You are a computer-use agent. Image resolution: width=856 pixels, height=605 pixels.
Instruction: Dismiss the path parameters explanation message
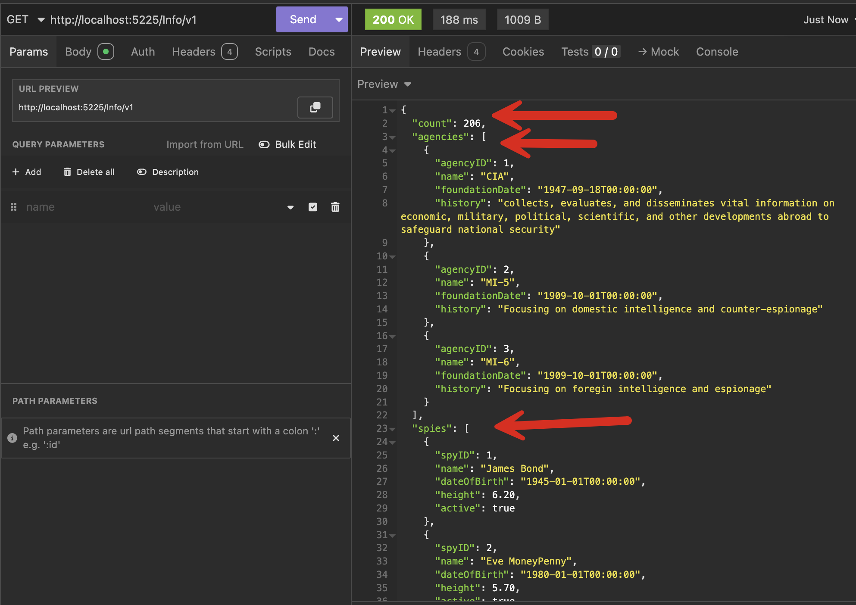(x=336, y=438)
